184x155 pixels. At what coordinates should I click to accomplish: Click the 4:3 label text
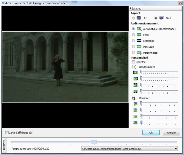click(145, 18)
